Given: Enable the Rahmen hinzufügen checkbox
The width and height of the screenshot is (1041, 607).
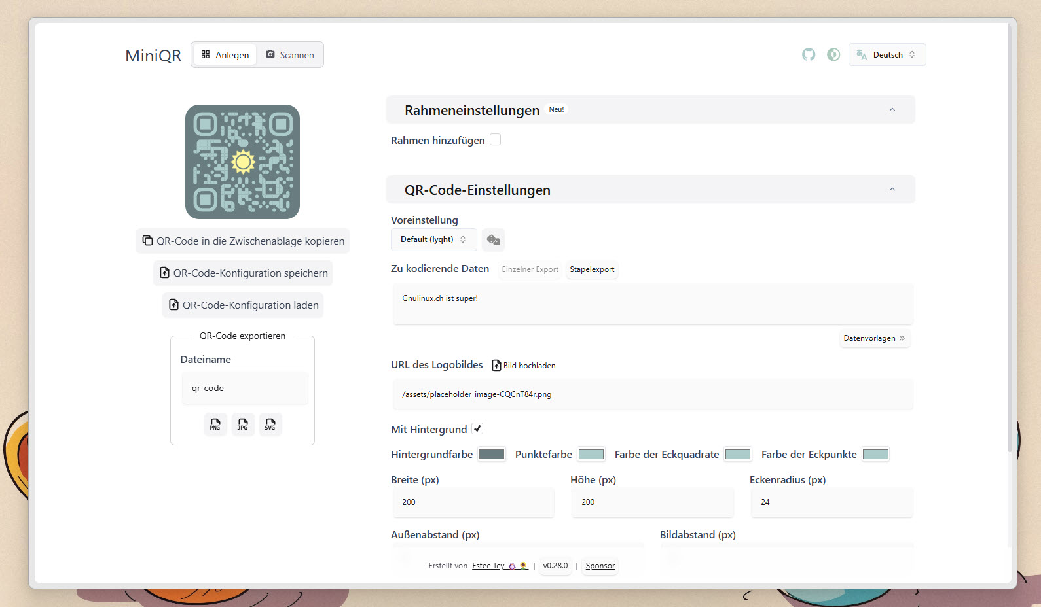Looking at the screenshot, I should point(496,140).
